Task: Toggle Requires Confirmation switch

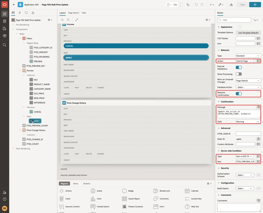Action: coord(239,94)
